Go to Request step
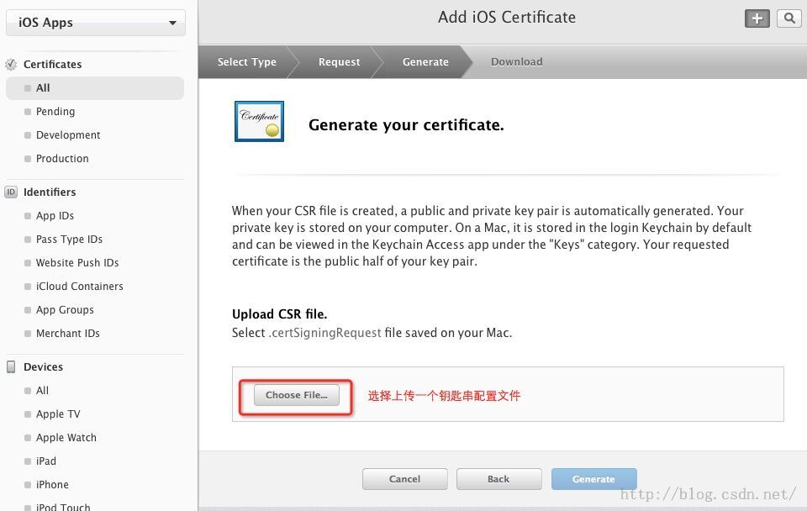 [339, 61]
